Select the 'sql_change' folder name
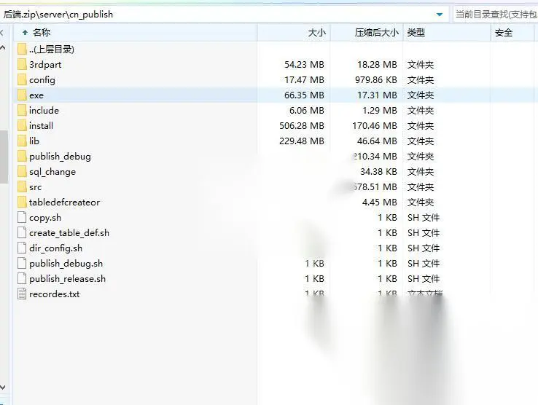The image size is (538, 405). tap(52, 171)
